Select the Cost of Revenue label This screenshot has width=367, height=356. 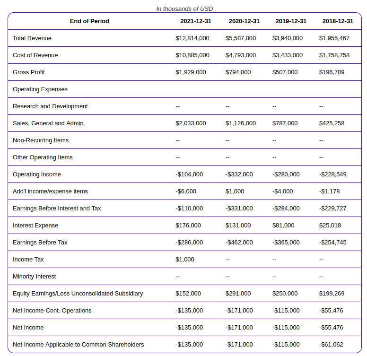click(x=35, y=55)
